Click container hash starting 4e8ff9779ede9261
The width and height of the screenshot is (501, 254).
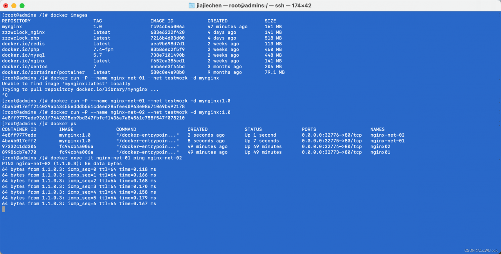click(x=93, y=118)
